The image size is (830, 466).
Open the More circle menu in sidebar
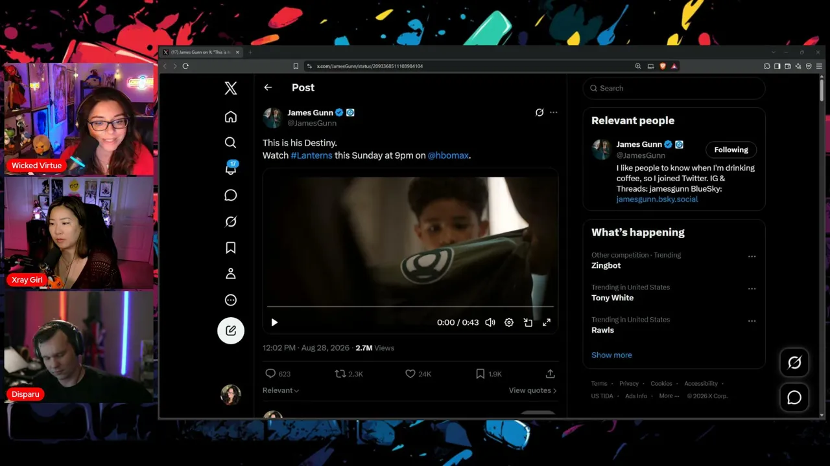tap(231, 300)
